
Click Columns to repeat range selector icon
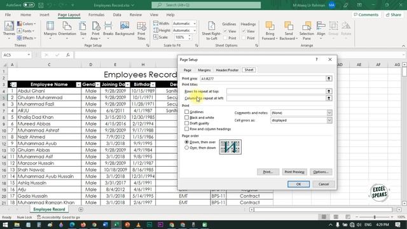(329, 98)
